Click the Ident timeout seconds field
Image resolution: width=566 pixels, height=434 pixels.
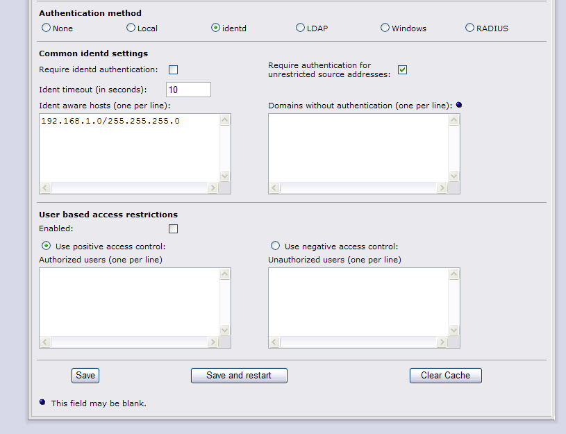(188, 90)
